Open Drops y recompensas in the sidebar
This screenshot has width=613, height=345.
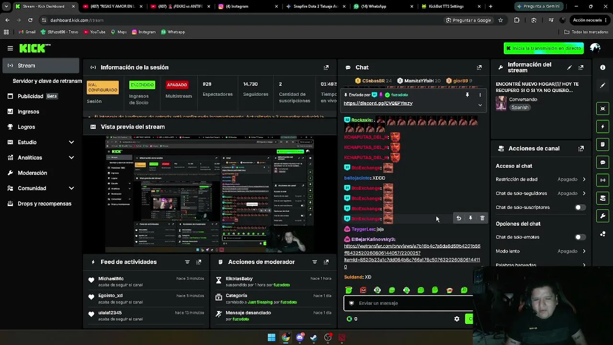point(41,204)
